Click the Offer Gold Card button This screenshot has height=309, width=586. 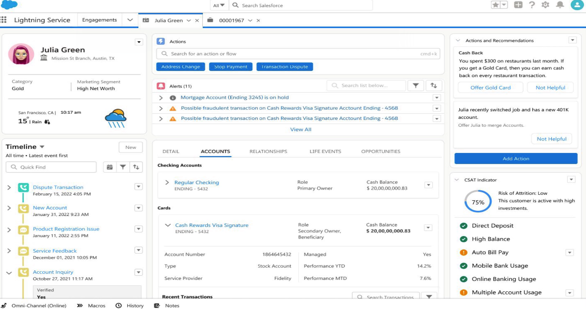tap(490, 88)
